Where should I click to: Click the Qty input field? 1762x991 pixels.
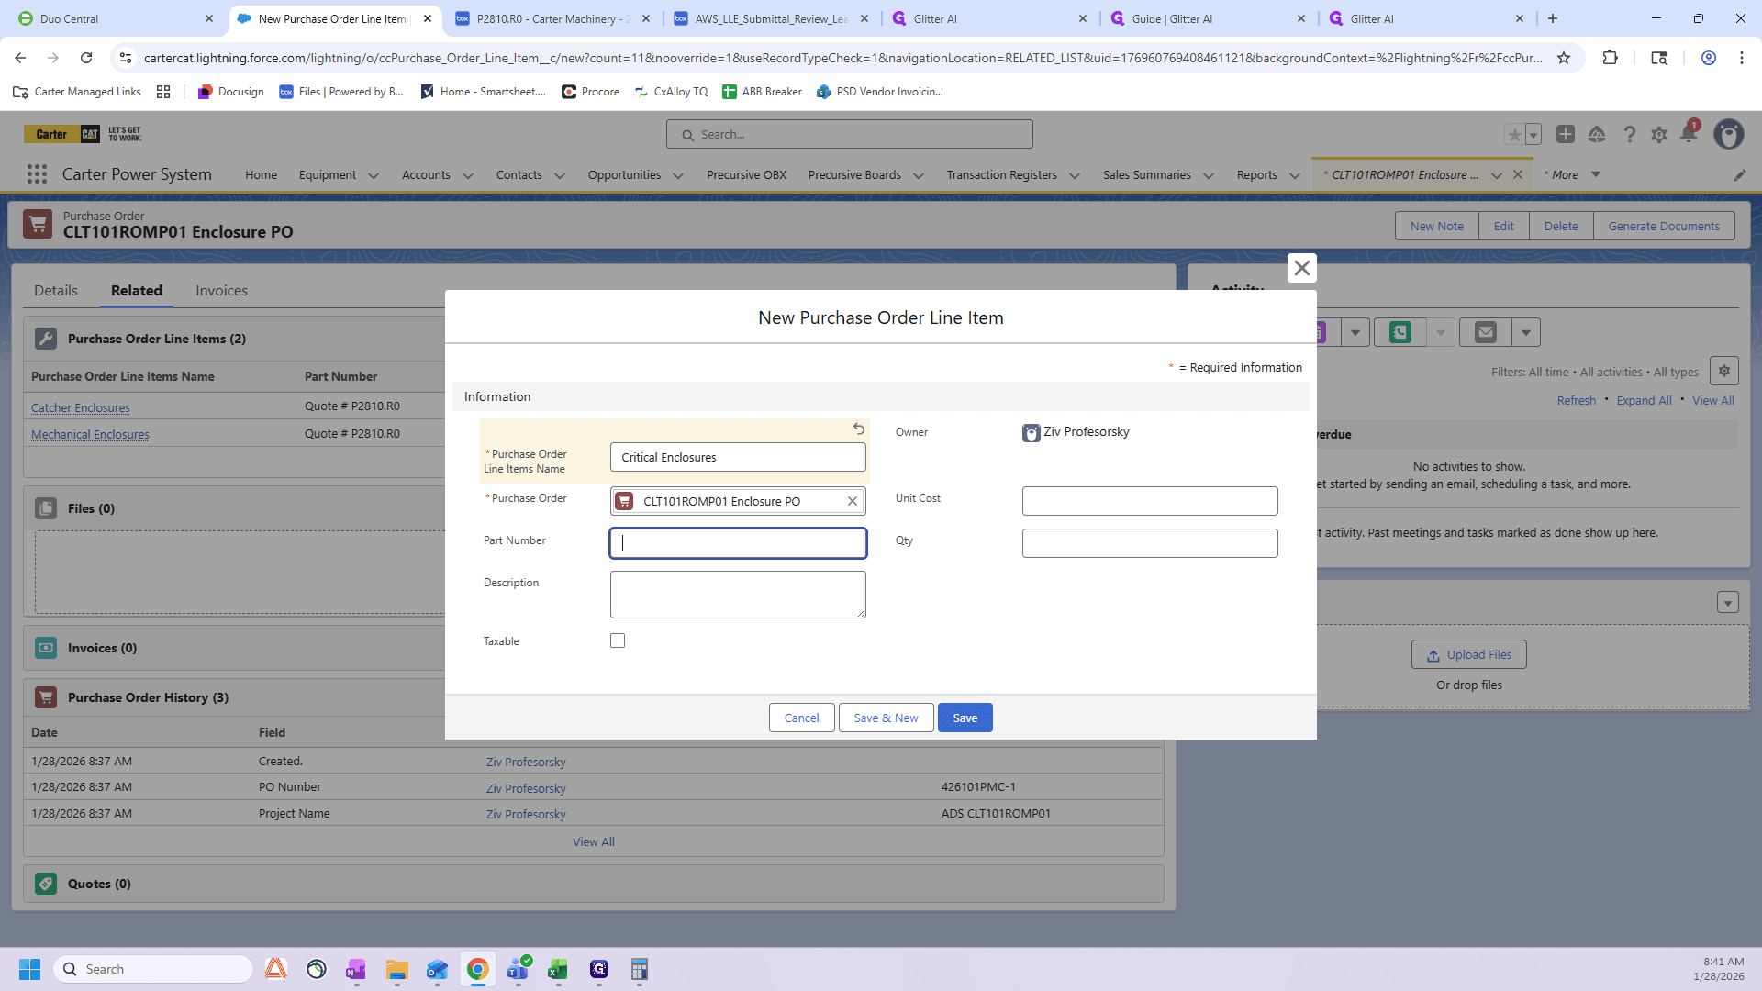[x=1150, y=543]
